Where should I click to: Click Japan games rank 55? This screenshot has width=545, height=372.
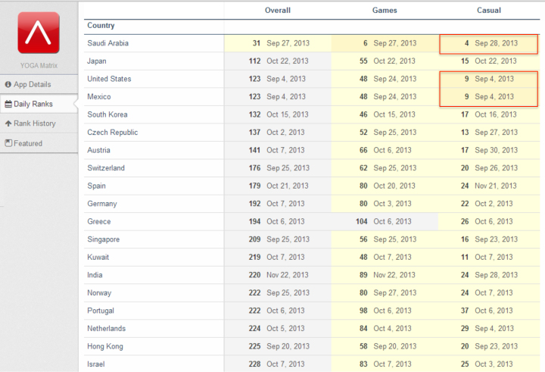click(363, 61)
